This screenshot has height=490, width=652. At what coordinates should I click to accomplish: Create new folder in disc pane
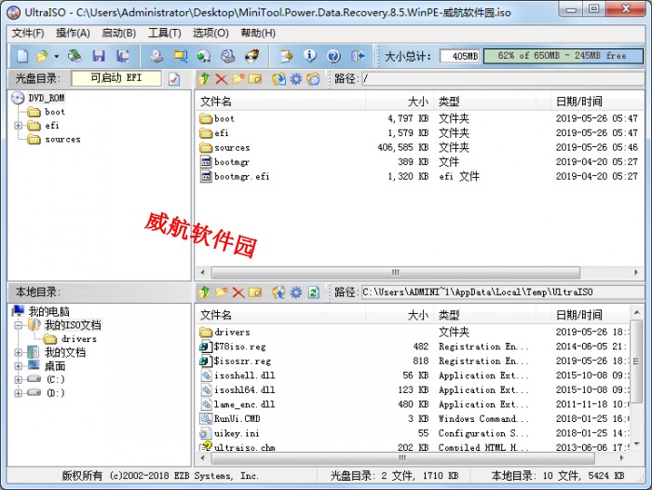238,78
